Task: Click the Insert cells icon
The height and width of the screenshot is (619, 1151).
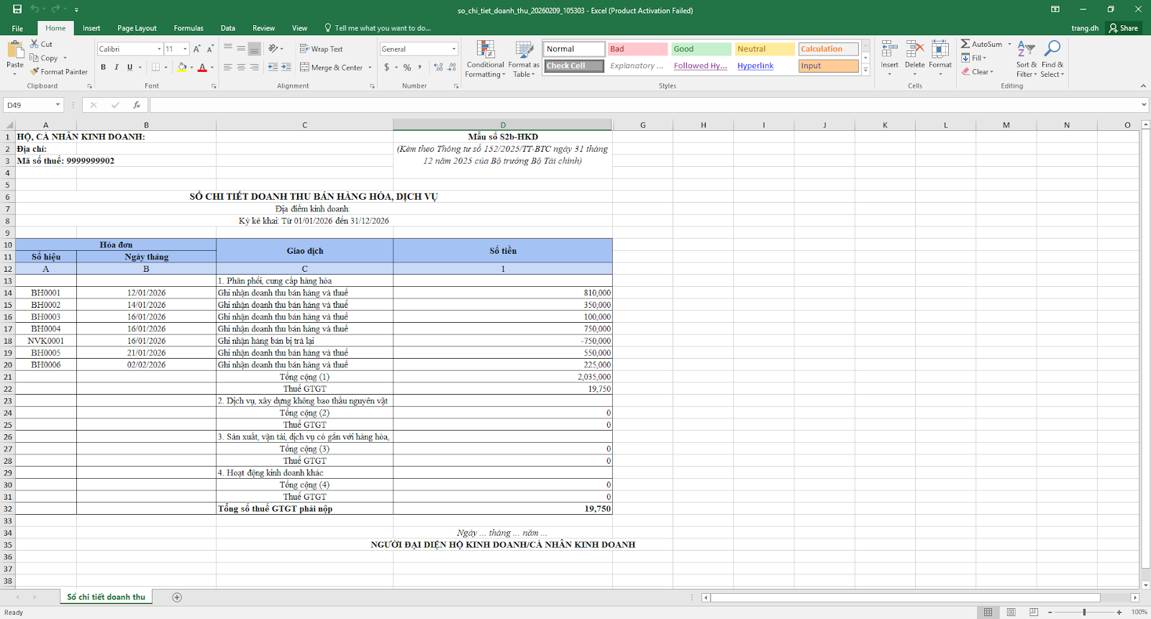Action: (889, 50)
